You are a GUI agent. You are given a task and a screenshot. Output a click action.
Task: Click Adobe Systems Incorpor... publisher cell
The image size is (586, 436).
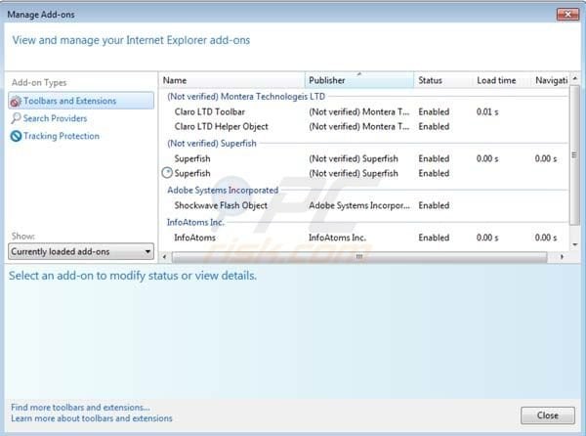[x=359, y=205]
